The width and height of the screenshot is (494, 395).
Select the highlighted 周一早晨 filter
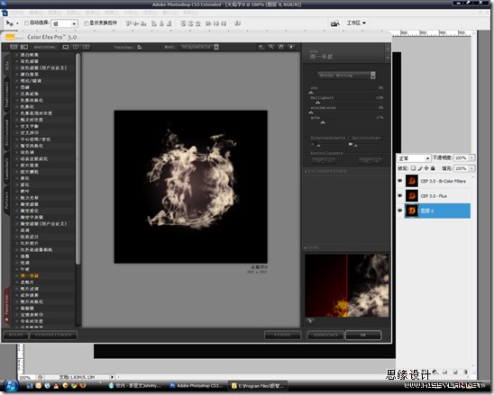30,276
